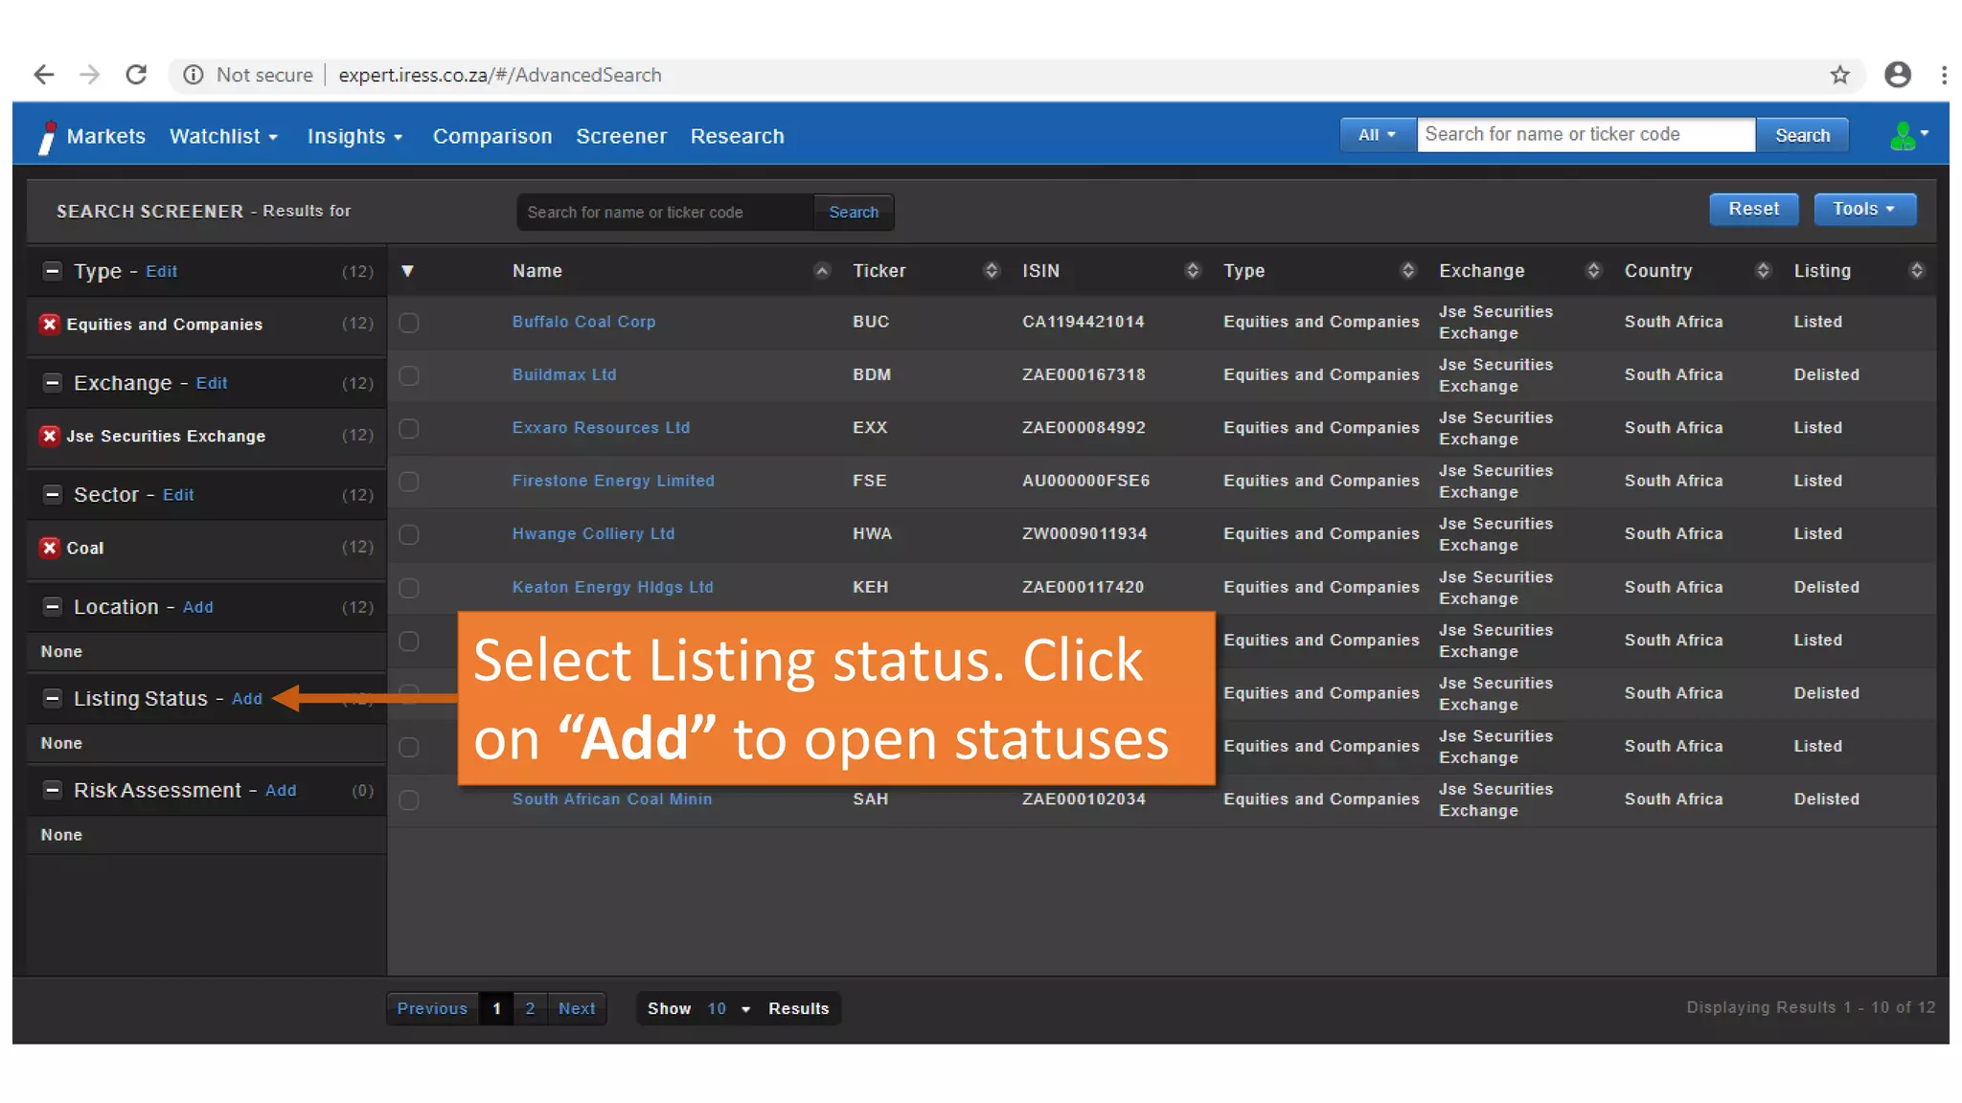Click the Reset button
The width and height of the screenshot is (1962, 1103).
point(1753,209)
